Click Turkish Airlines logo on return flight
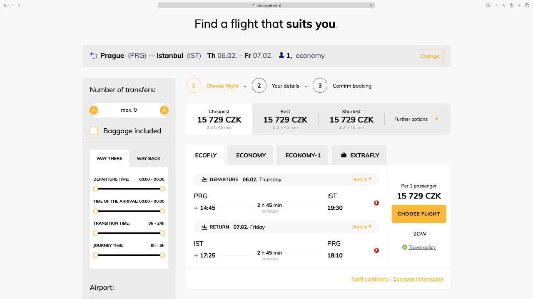The image size is (533, 299). pyautogui.click(x=376, y=250)
